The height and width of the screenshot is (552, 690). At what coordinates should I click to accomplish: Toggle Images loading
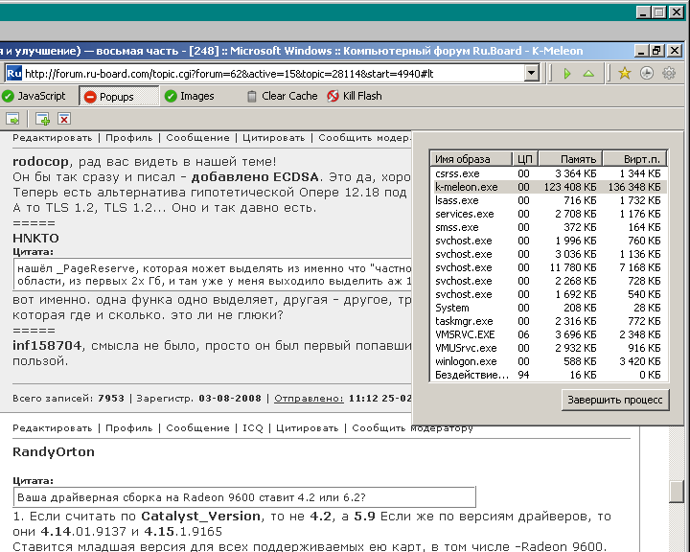click(x=189, y=96)
